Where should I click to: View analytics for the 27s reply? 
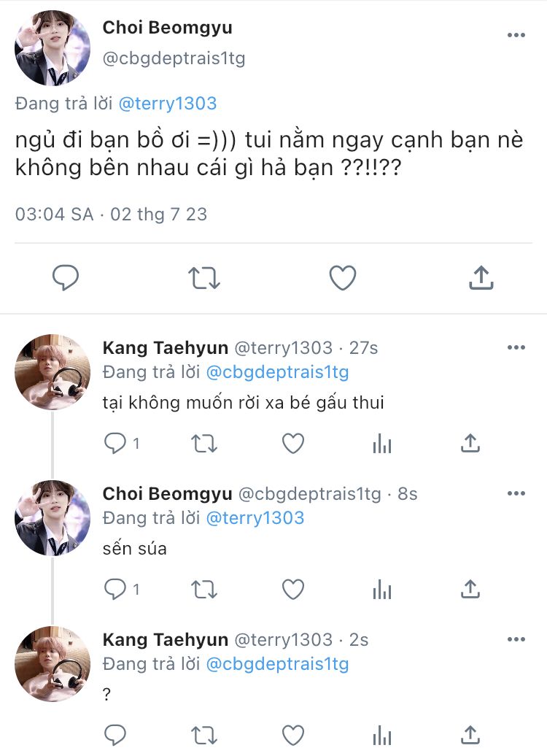[x=382, y=443]
